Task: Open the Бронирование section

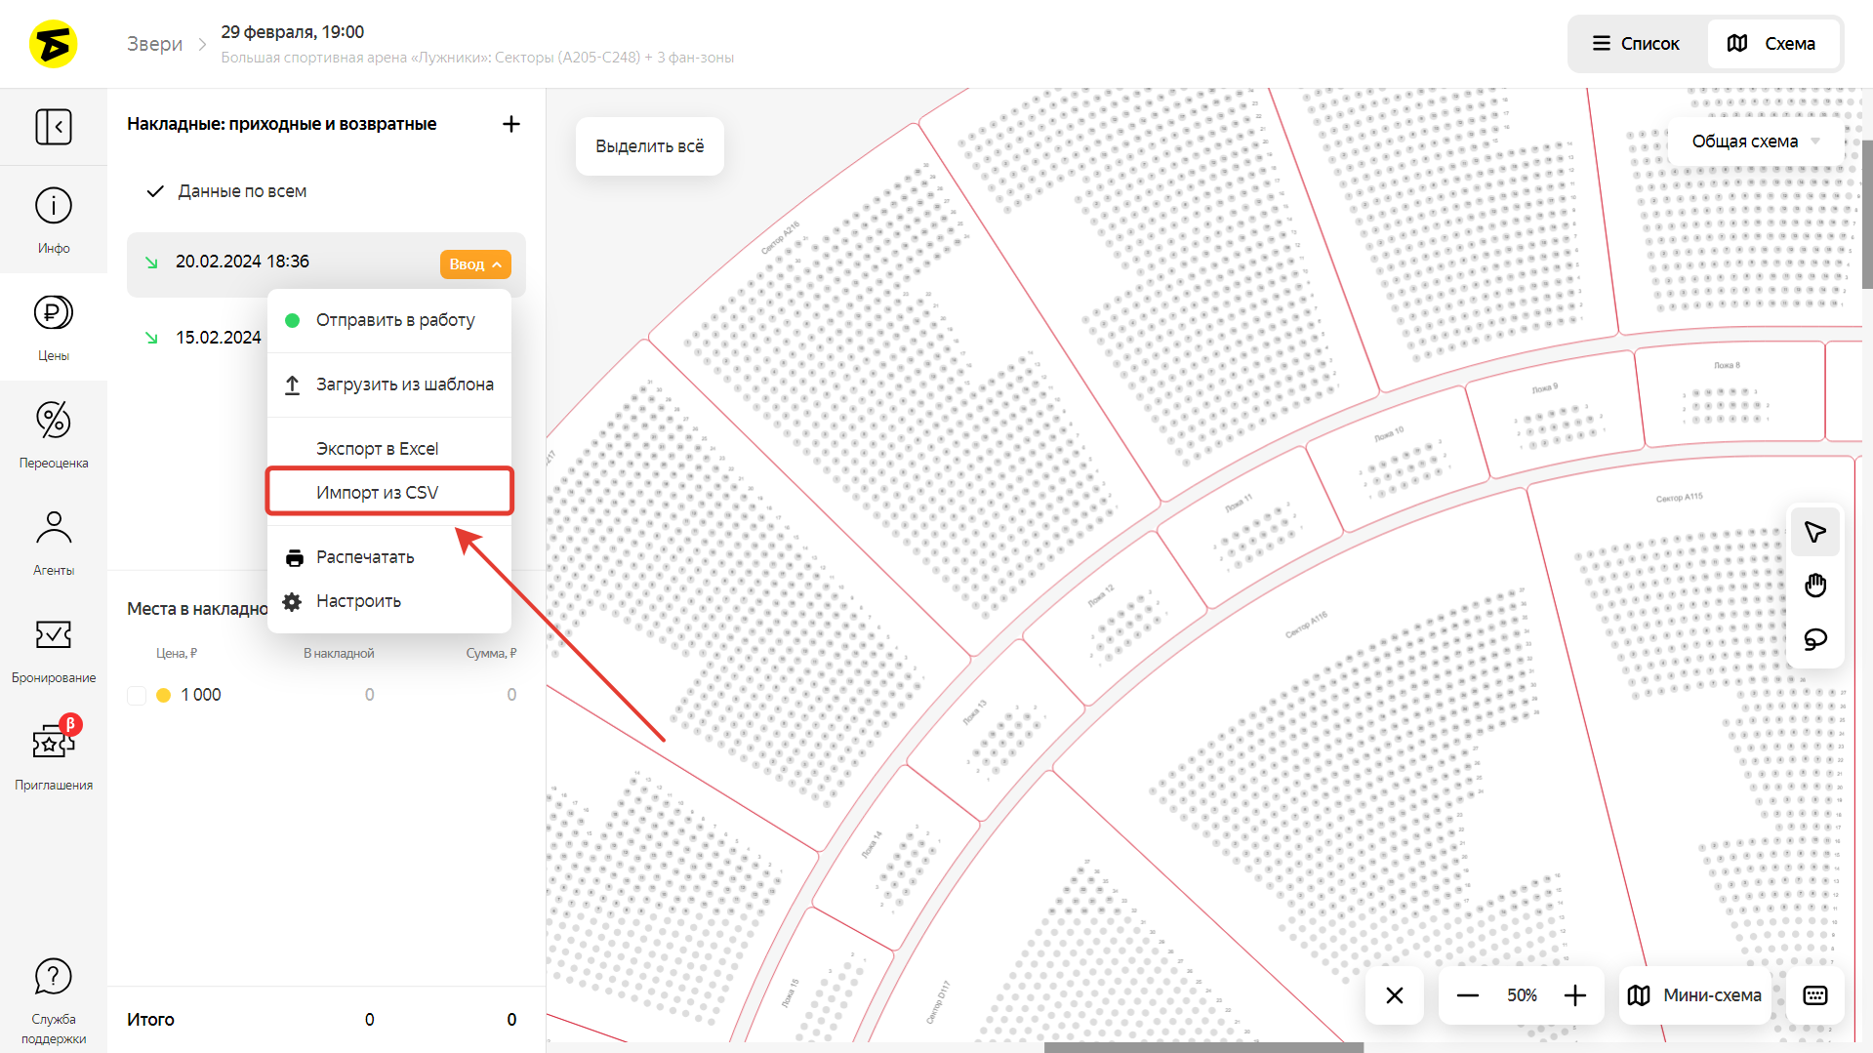Action: coord(54,649)
